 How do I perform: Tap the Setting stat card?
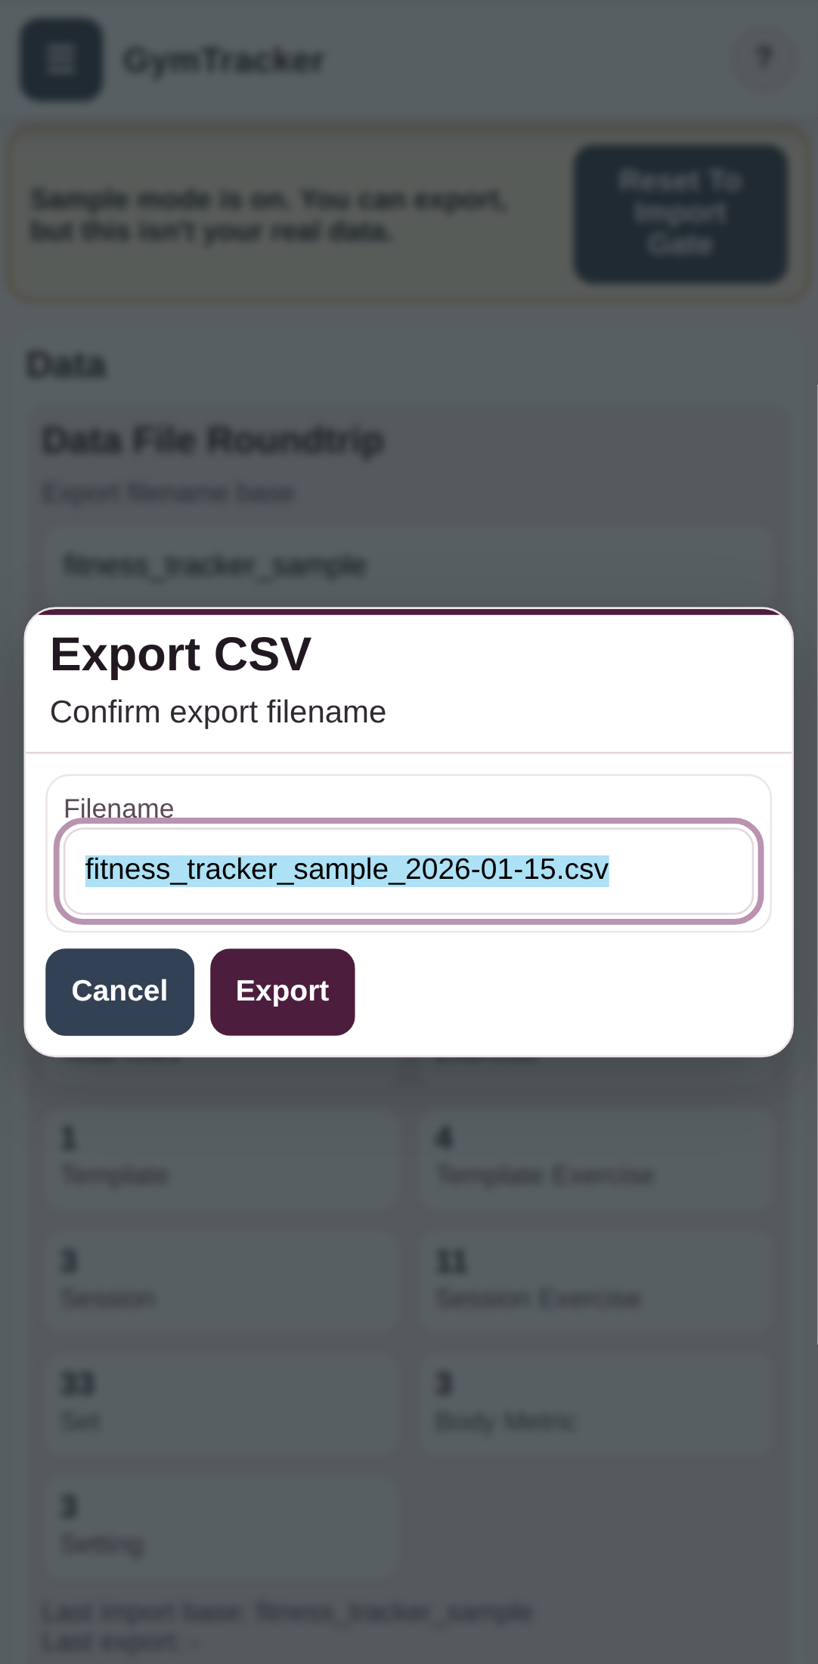[223, 1527]
